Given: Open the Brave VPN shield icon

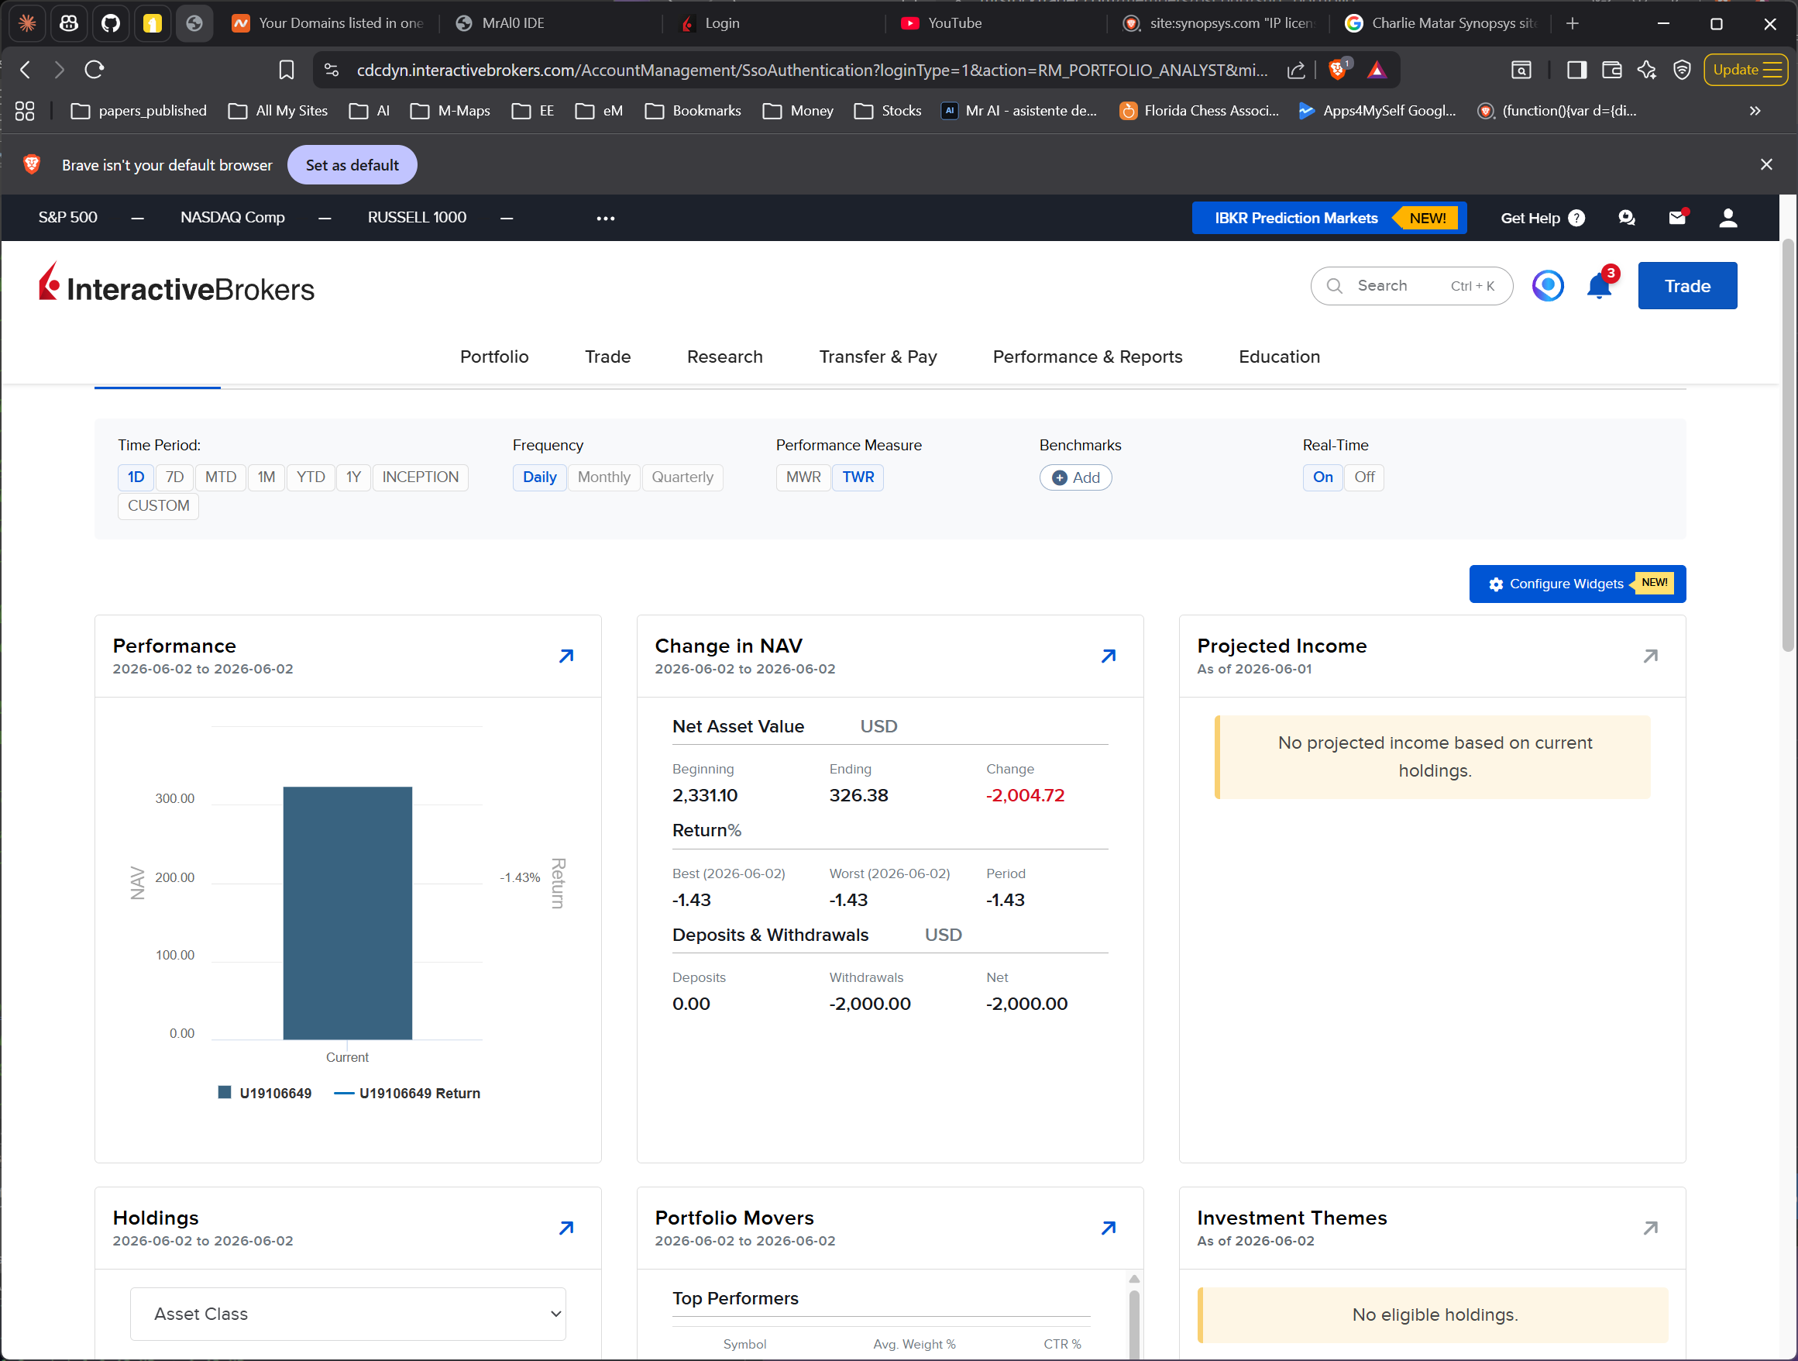Looking at the screenshot, I should click(x=1682, y=70).
